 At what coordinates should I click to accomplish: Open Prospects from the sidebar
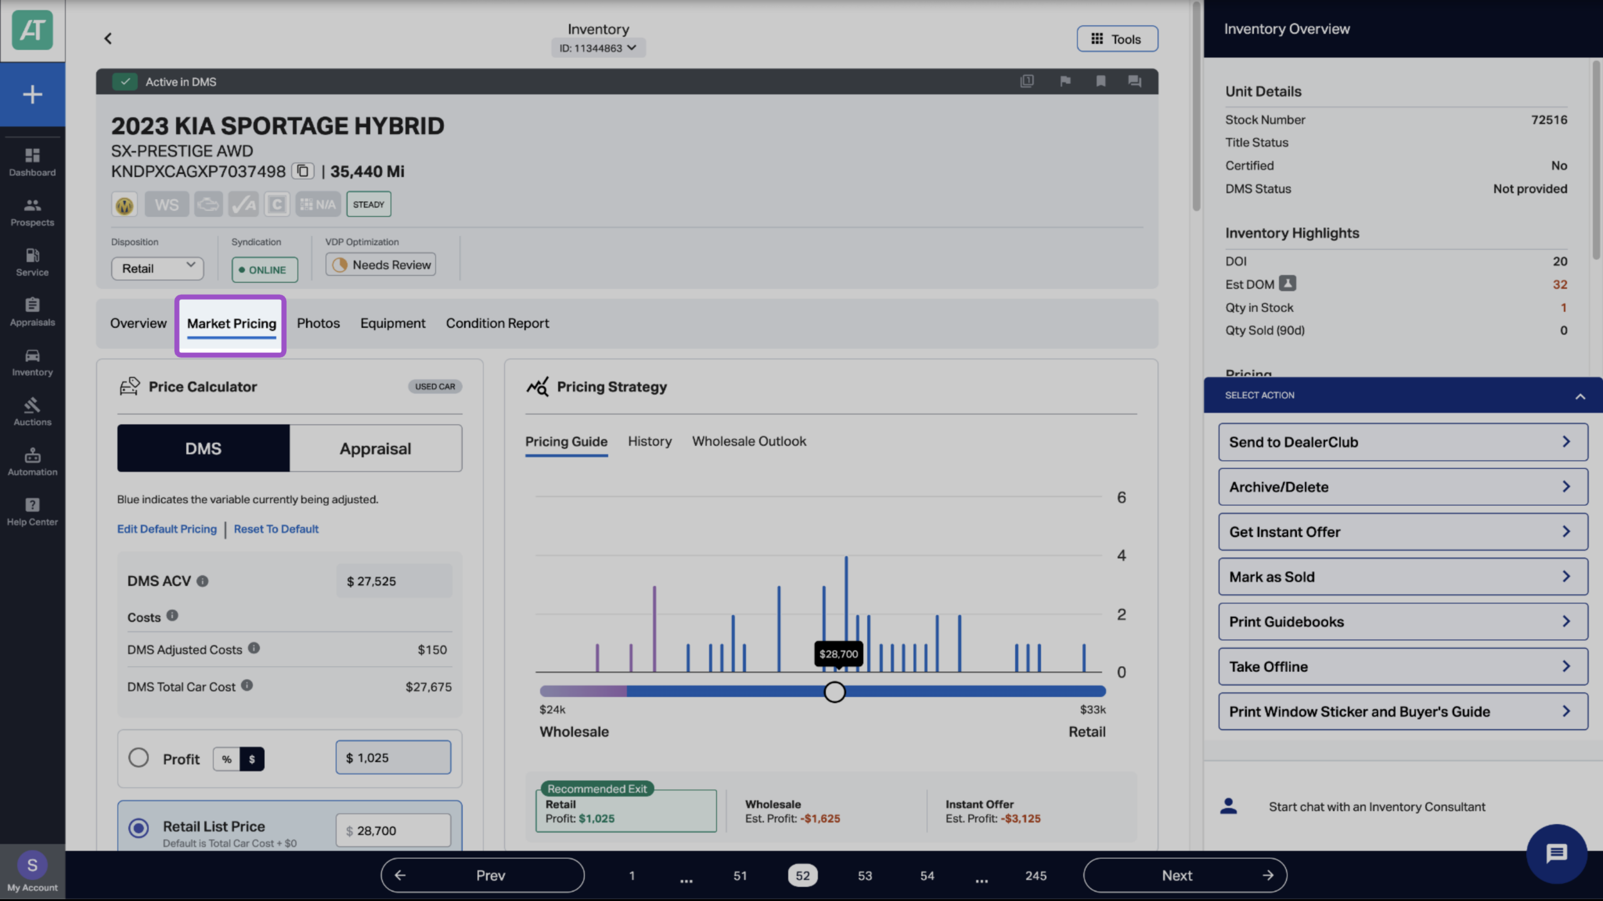click(32, 212)
